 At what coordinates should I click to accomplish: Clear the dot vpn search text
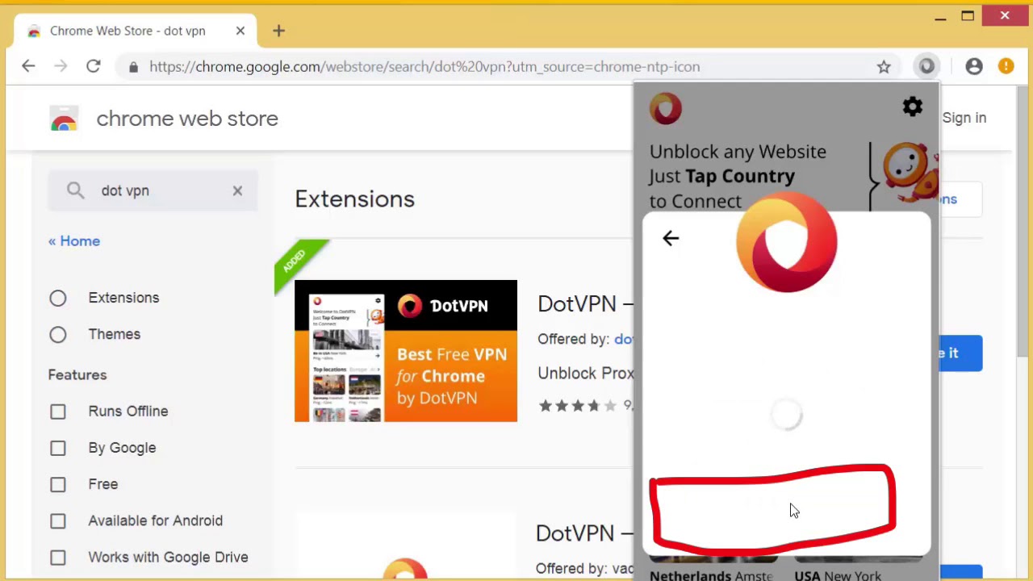tap(237, 191)
